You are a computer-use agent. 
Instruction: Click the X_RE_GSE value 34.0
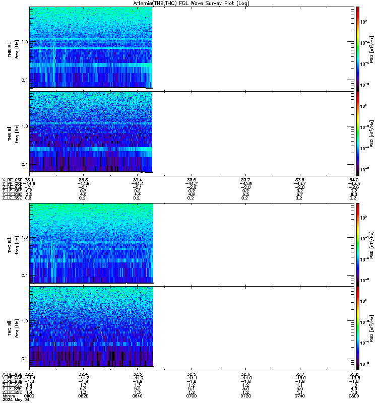pos(354,180)
